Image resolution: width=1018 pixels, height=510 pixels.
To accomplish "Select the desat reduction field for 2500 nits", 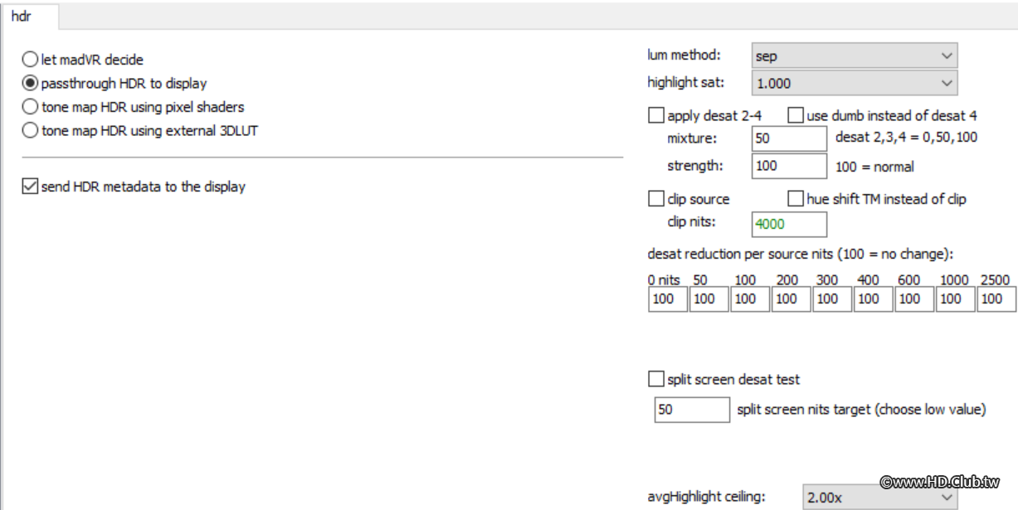I will coord(996,299).
